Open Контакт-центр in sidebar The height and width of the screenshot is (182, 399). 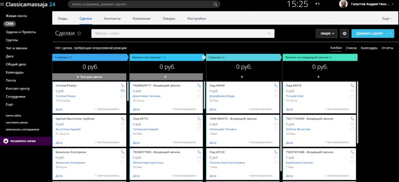pos(18,89)
